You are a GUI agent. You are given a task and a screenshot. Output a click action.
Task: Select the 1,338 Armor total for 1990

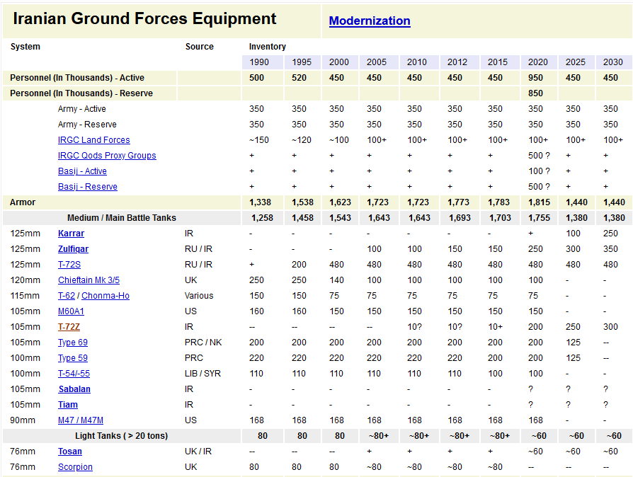pos(260,202)
